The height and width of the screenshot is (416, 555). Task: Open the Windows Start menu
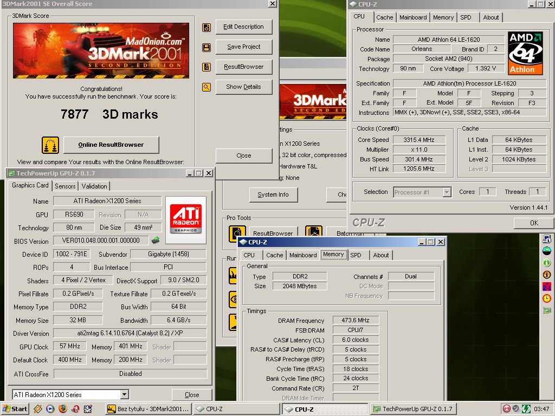pos(15,409)
